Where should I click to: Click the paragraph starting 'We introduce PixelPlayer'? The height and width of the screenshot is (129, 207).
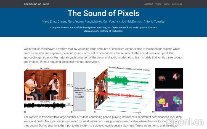(103, 55)
